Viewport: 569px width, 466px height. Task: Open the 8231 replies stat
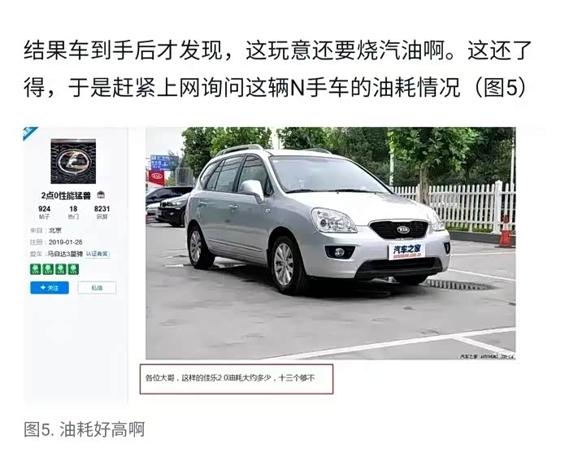[x=102, y=212]
